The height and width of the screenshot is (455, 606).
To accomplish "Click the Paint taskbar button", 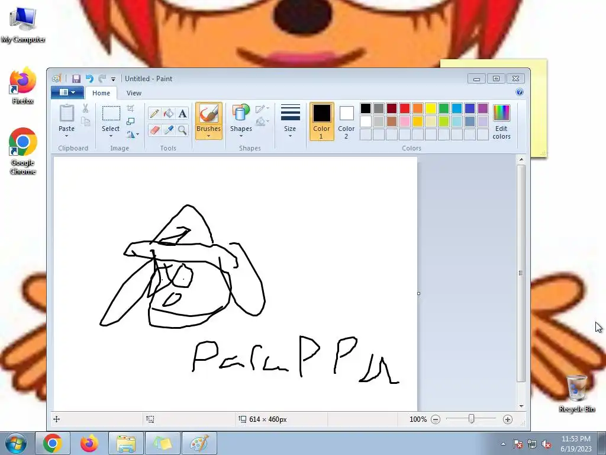I will 199,443.
